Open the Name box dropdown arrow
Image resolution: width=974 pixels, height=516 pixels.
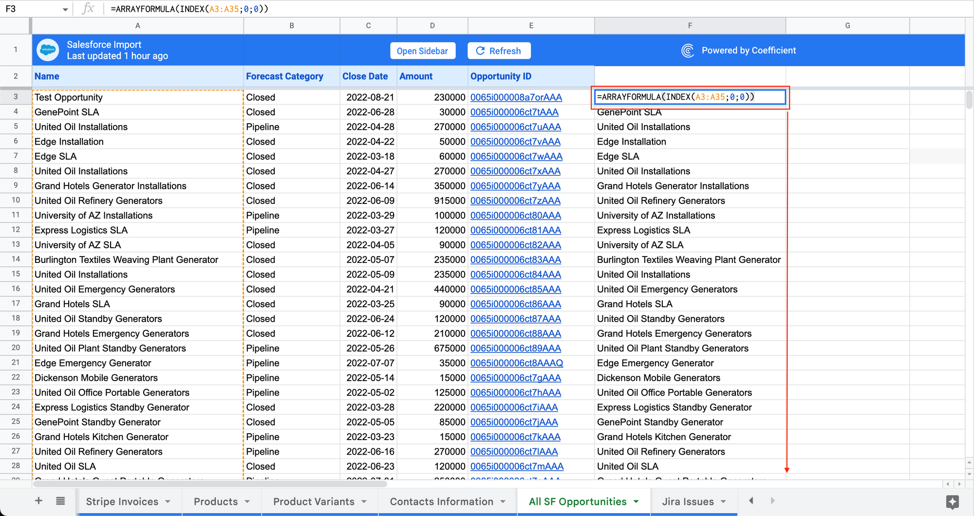click(65, 9)
